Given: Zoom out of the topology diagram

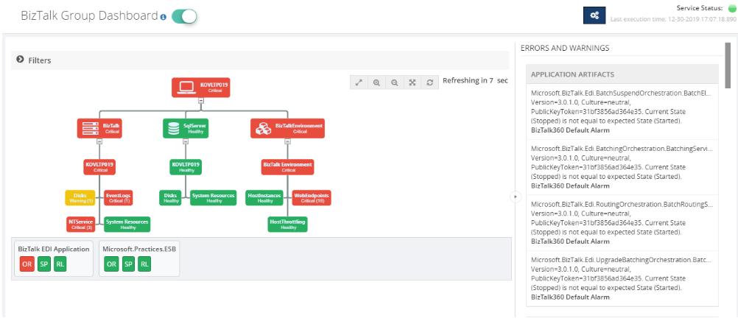Looking at the screenshot, I should [x=395, y=82].
